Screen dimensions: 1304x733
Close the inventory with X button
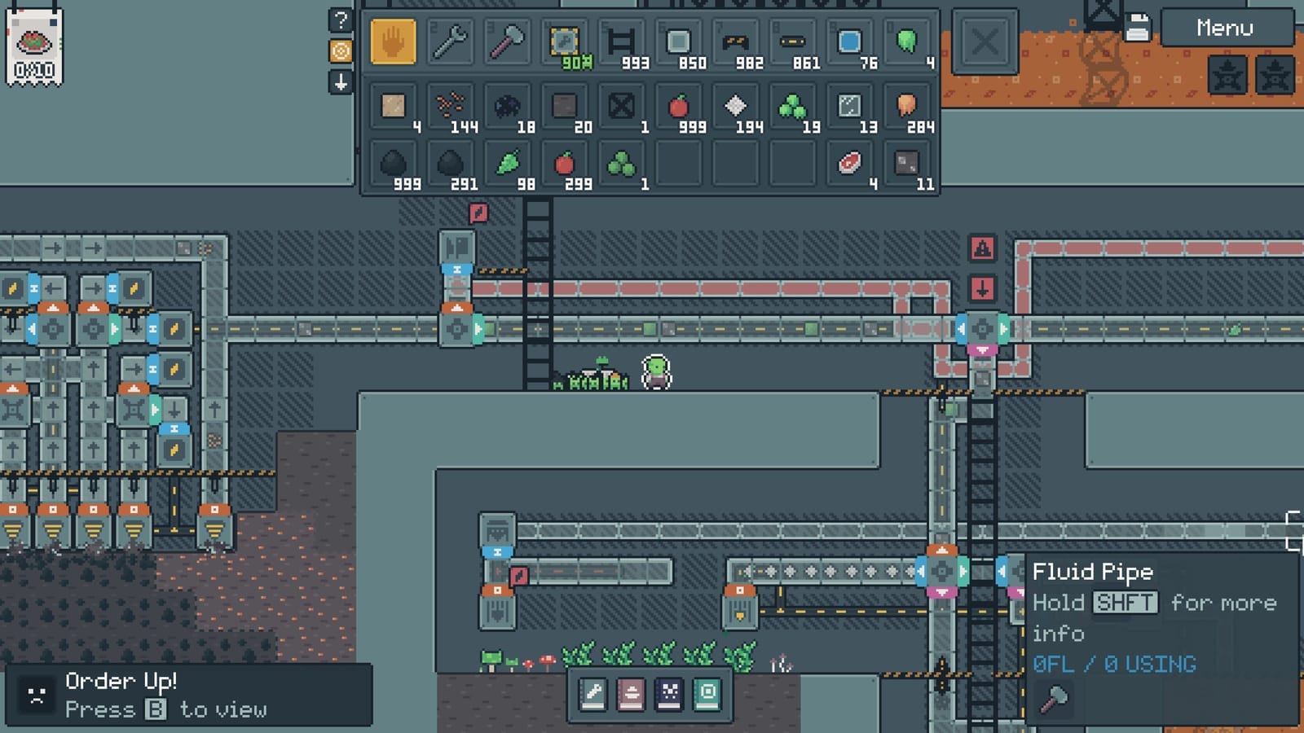click(985, 42)
